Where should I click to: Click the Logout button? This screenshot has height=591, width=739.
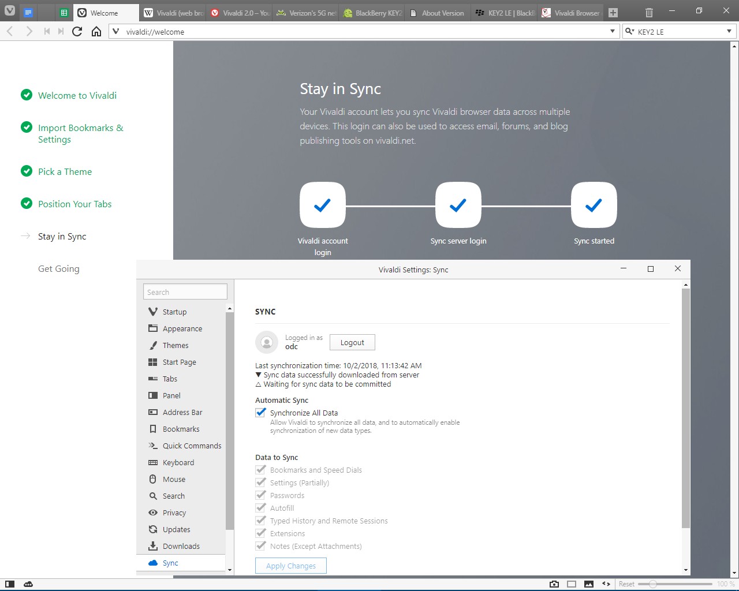point(352,342)
